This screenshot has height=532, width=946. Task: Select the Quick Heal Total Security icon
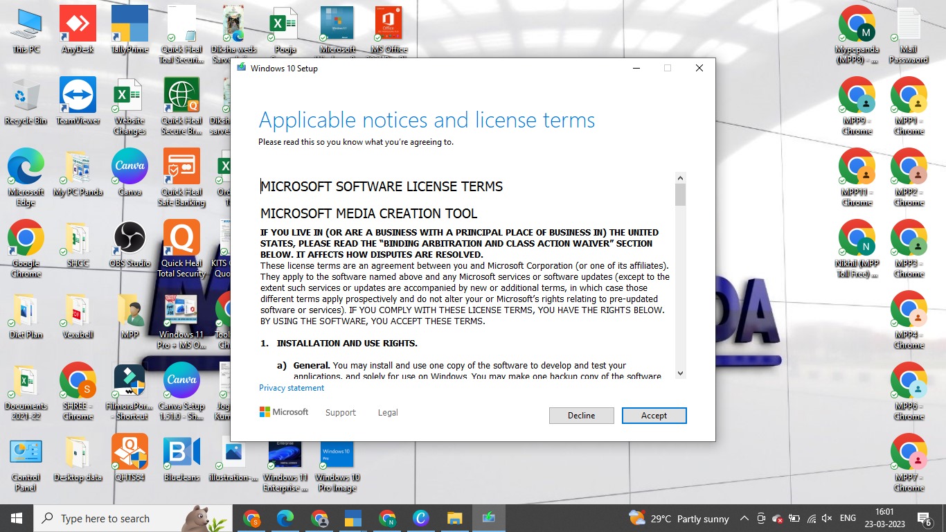[x=182, y=249]
